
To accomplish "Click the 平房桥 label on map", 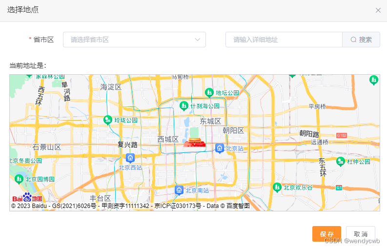I will pyautogui.click(x=317, y=106).
